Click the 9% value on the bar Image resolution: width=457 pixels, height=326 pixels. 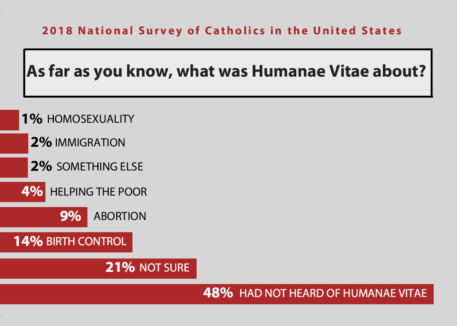coord(71,216)
